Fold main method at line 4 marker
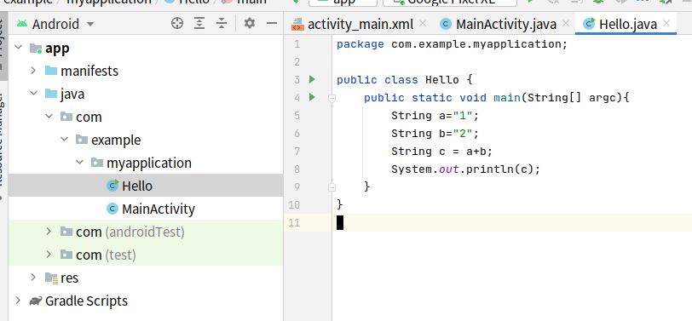Screen dimensions: 692x321 click(x=332, y=98)
